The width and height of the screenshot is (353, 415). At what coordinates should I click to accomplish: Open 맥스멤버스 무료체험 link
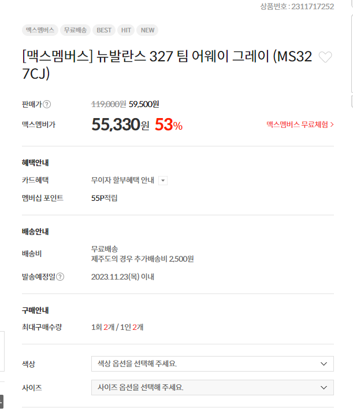300,124
